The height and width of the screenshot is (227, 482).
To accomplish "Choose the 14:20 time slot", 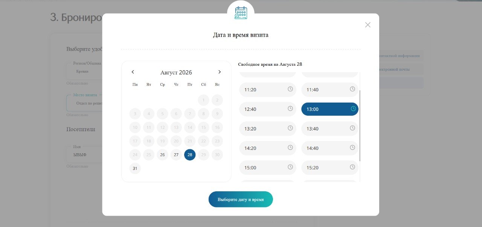I will [x=268, y=148].
